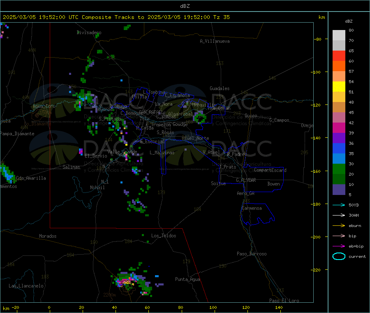
Task: Click the 'Carmensa' map label
Action: (x=252, y=208)
